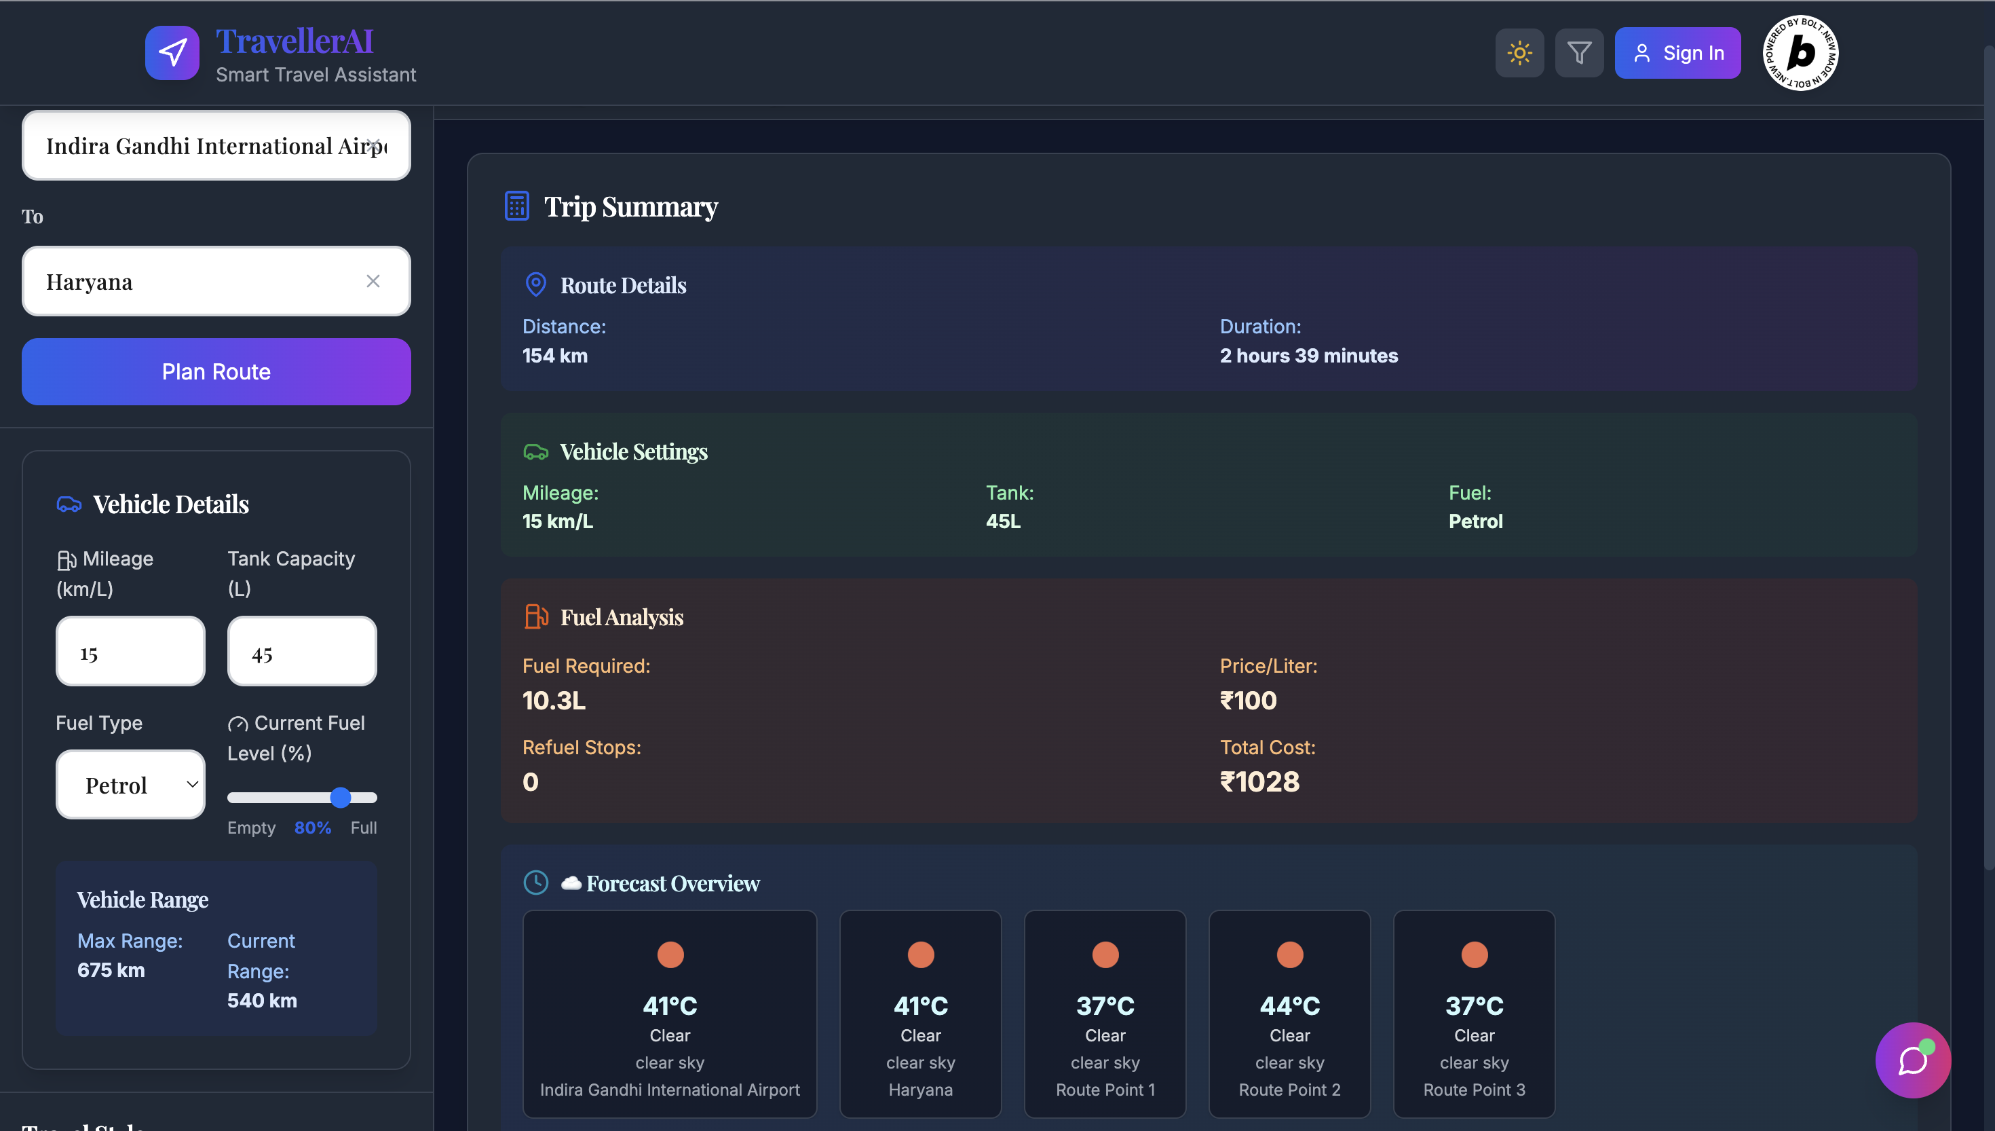
Task: Select the Haryana forecast weather card
Action: point(921,1014)
